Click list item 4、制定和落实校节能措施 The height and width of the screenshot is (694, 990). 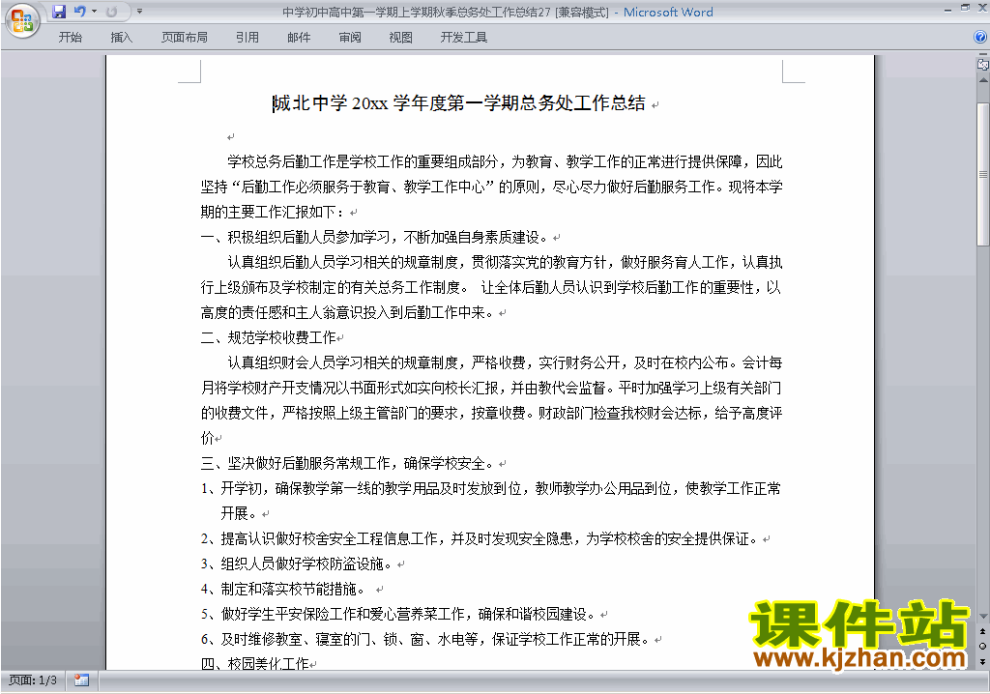click(x=283, y=590)
